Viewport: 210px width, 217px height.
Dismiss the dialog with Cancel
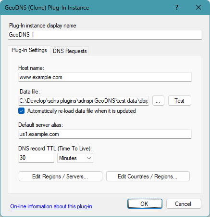pos(184,204)
